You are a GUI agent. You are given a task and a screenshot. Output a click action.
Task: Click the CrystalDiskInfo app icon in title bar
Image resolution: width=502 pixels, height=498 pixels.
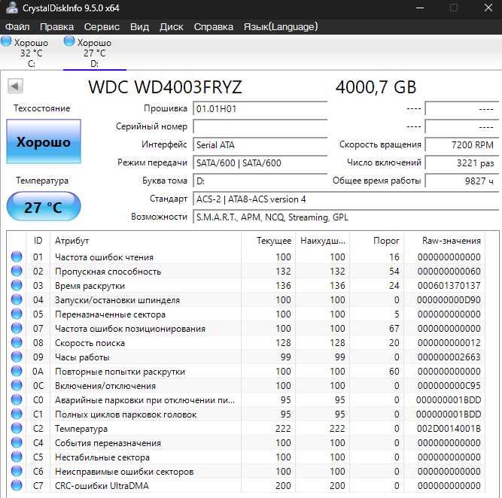click(12, 8)
